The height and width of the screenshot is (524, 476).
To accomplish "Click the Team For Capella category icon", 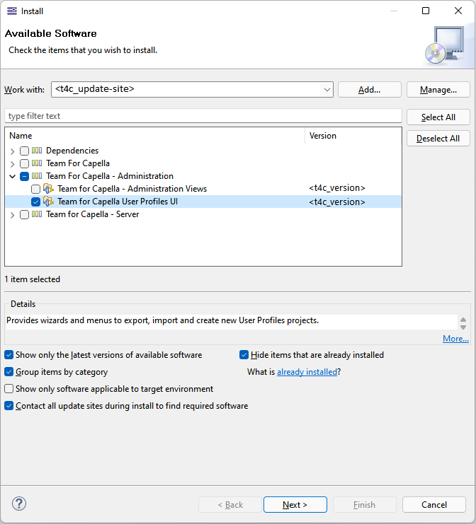I will (37, 163).
